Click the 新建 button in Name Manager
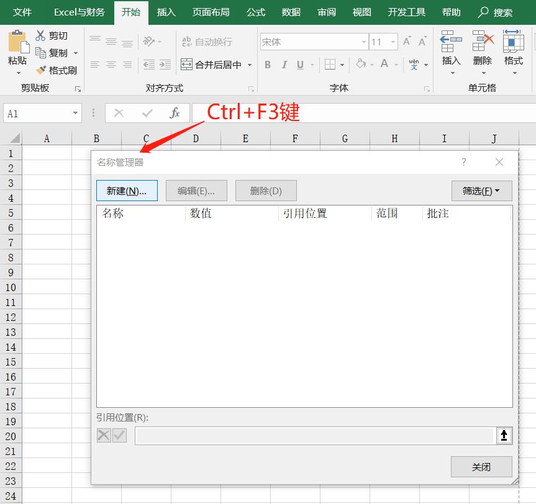The width and height of the screenshot is (536, 504). (127, 191)
